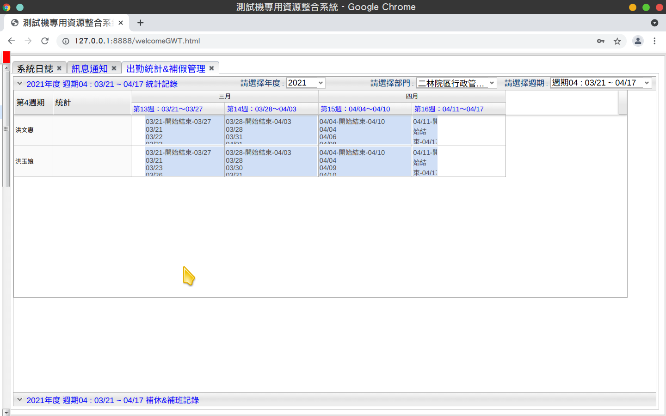This screenshot has height=416, width=666.
Task: Close the 系統日誌 tab
Action: tap(59, 68)
